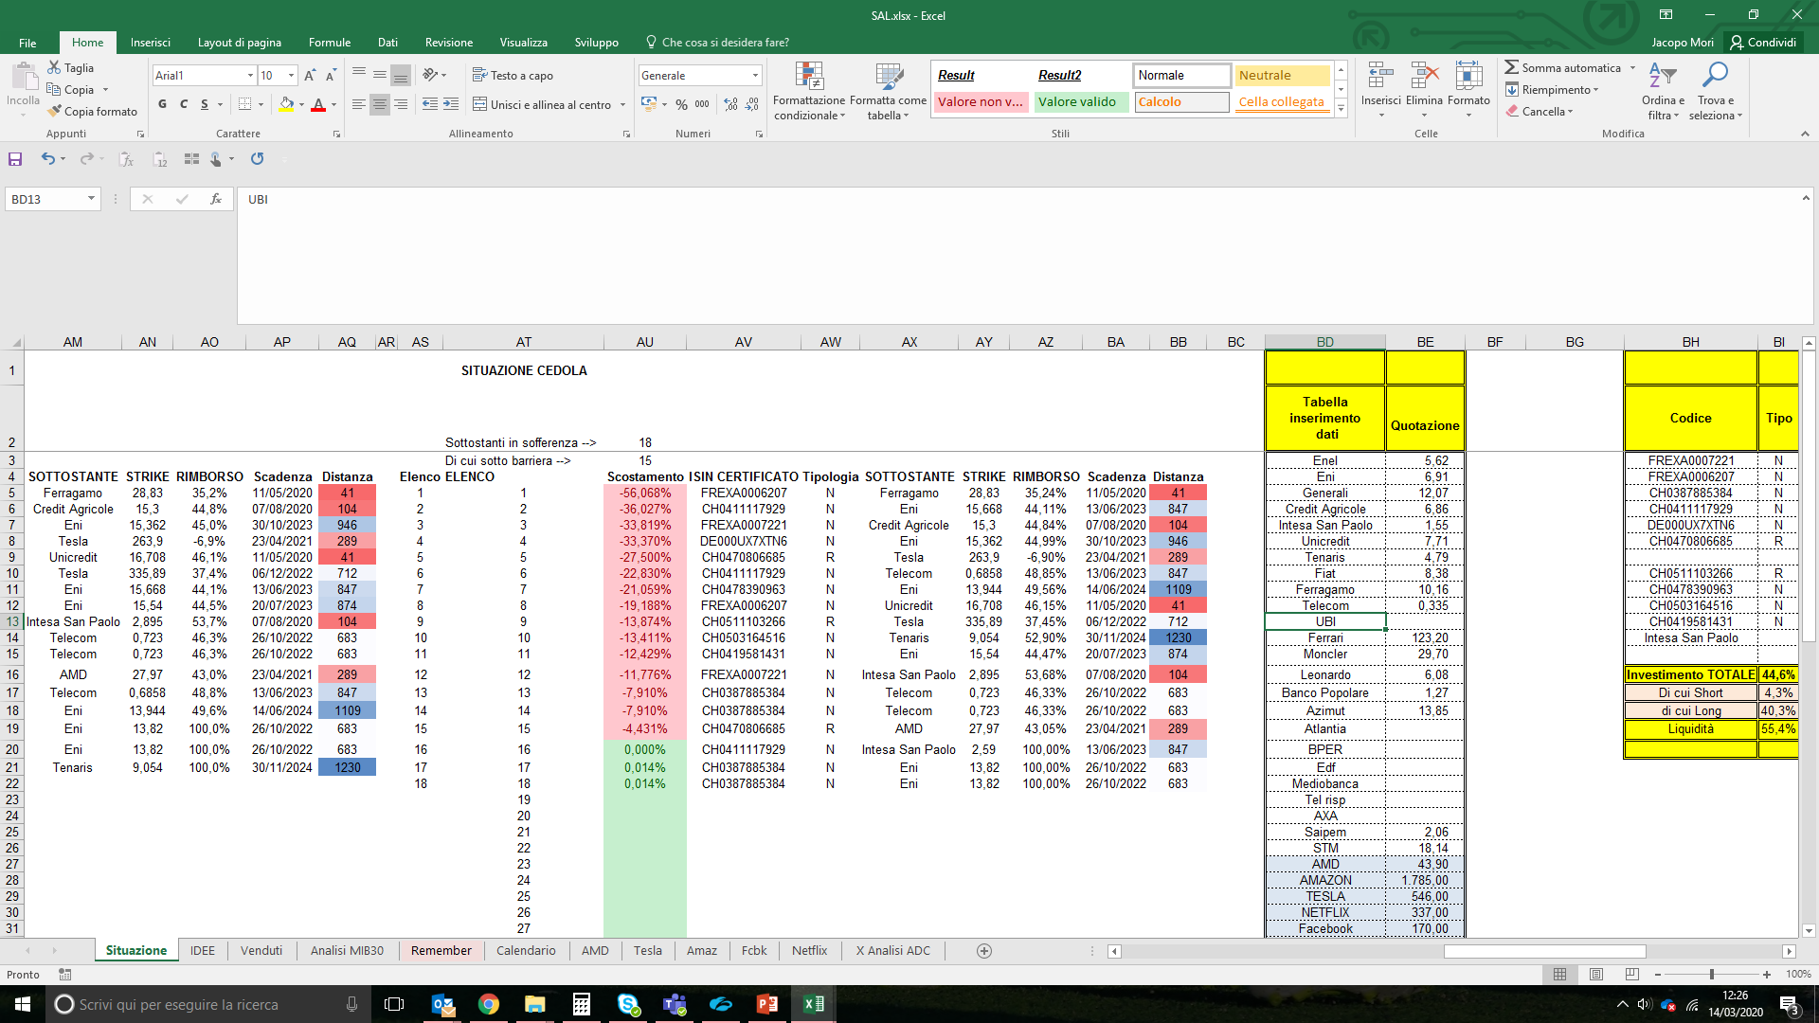Save workbook from quick access toolbar
The image size is (1819, 1023).
point(15,159)
